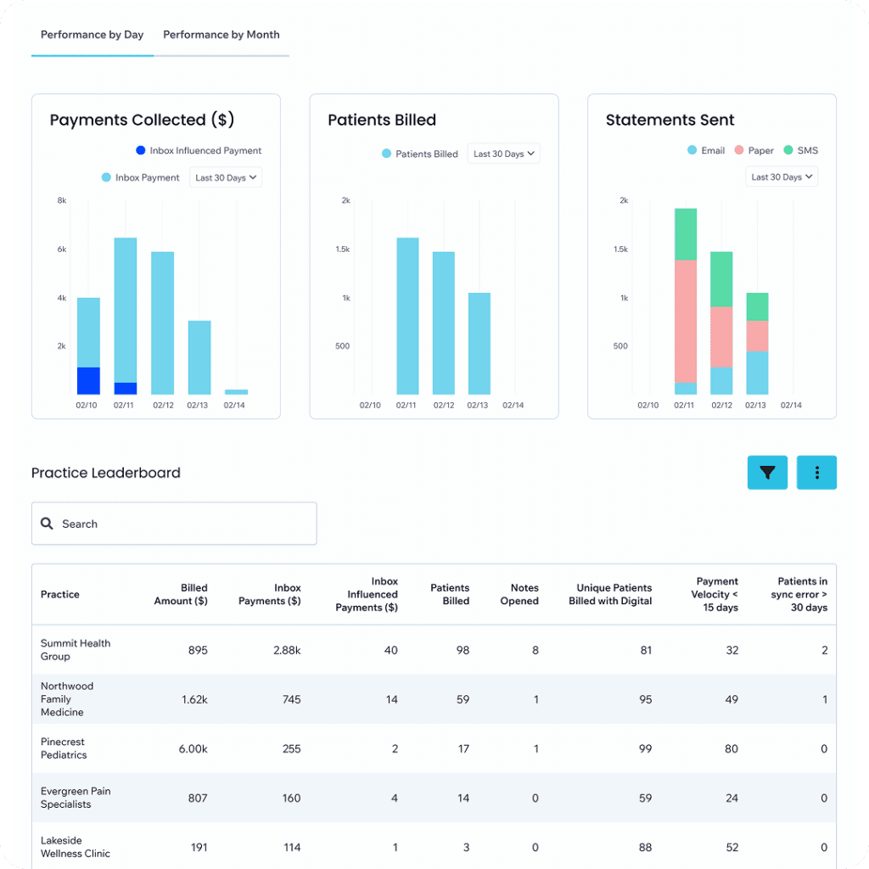Open Summit Health Group practice row
The image size is (869, 869).
(x=76, y=650)
